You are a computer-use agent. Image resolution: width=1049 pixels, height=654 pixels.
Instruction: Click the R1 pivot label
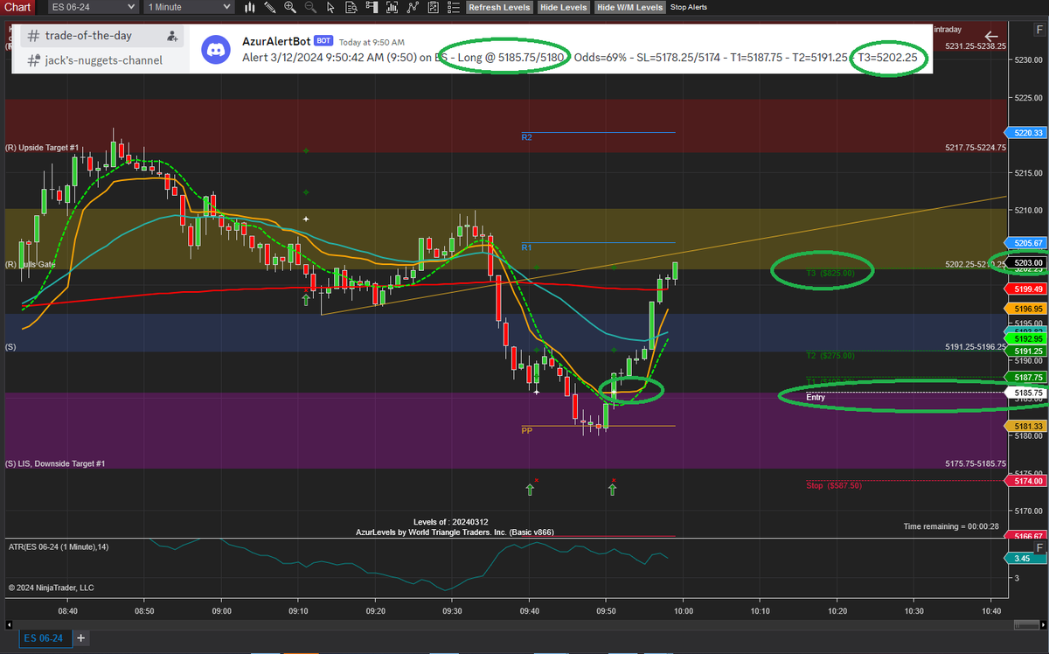click(526, 247)
